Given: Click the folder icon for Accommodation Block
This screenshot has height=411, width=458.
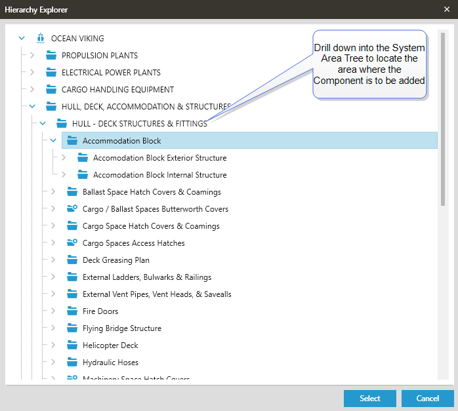Looking at the screenshot, I should 72,141.
